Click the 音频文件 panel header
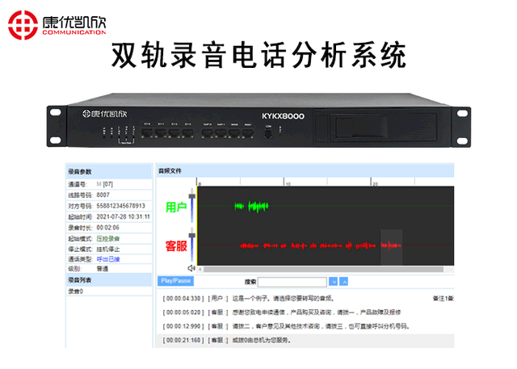 [305, 171]
